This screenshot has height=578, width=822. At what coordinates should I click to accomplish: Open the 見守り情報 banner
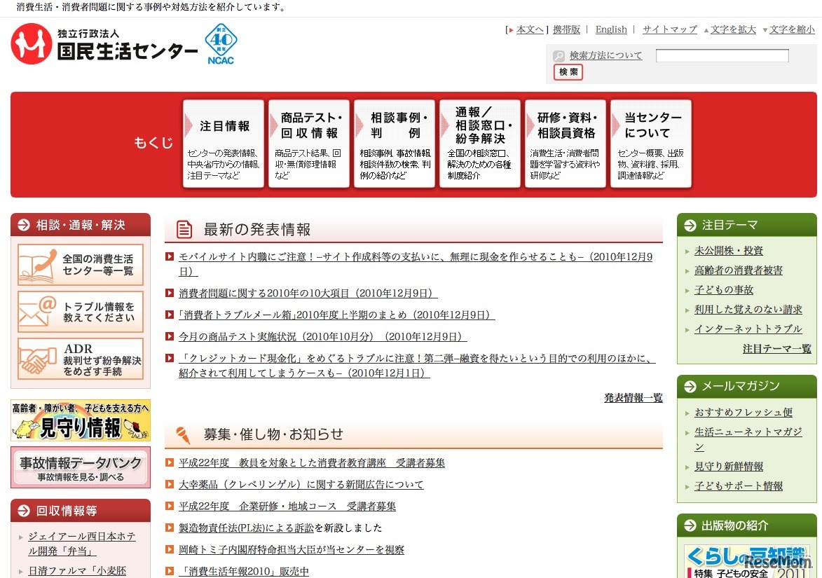click(x=80, y=420)
